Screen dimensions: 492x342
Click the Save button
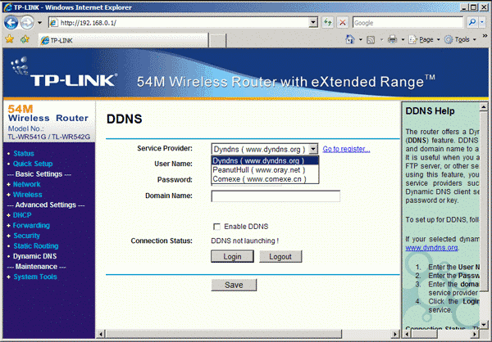[x=234, y=285]
